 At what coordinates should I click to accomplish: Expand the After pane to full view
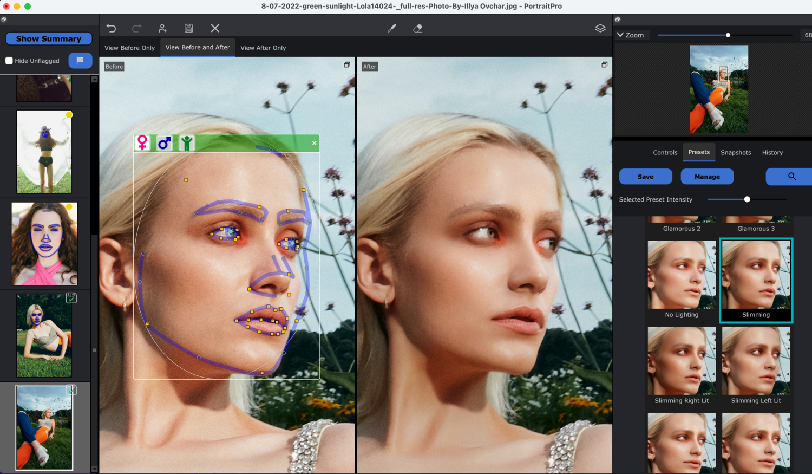[x=604, y=65]
